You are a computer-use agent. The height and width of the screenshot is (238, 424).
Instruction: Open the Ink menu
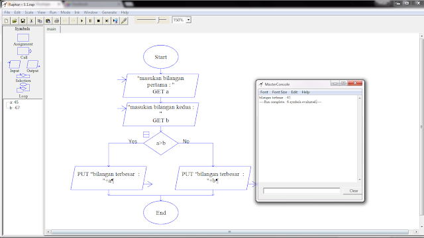[77, 13]
